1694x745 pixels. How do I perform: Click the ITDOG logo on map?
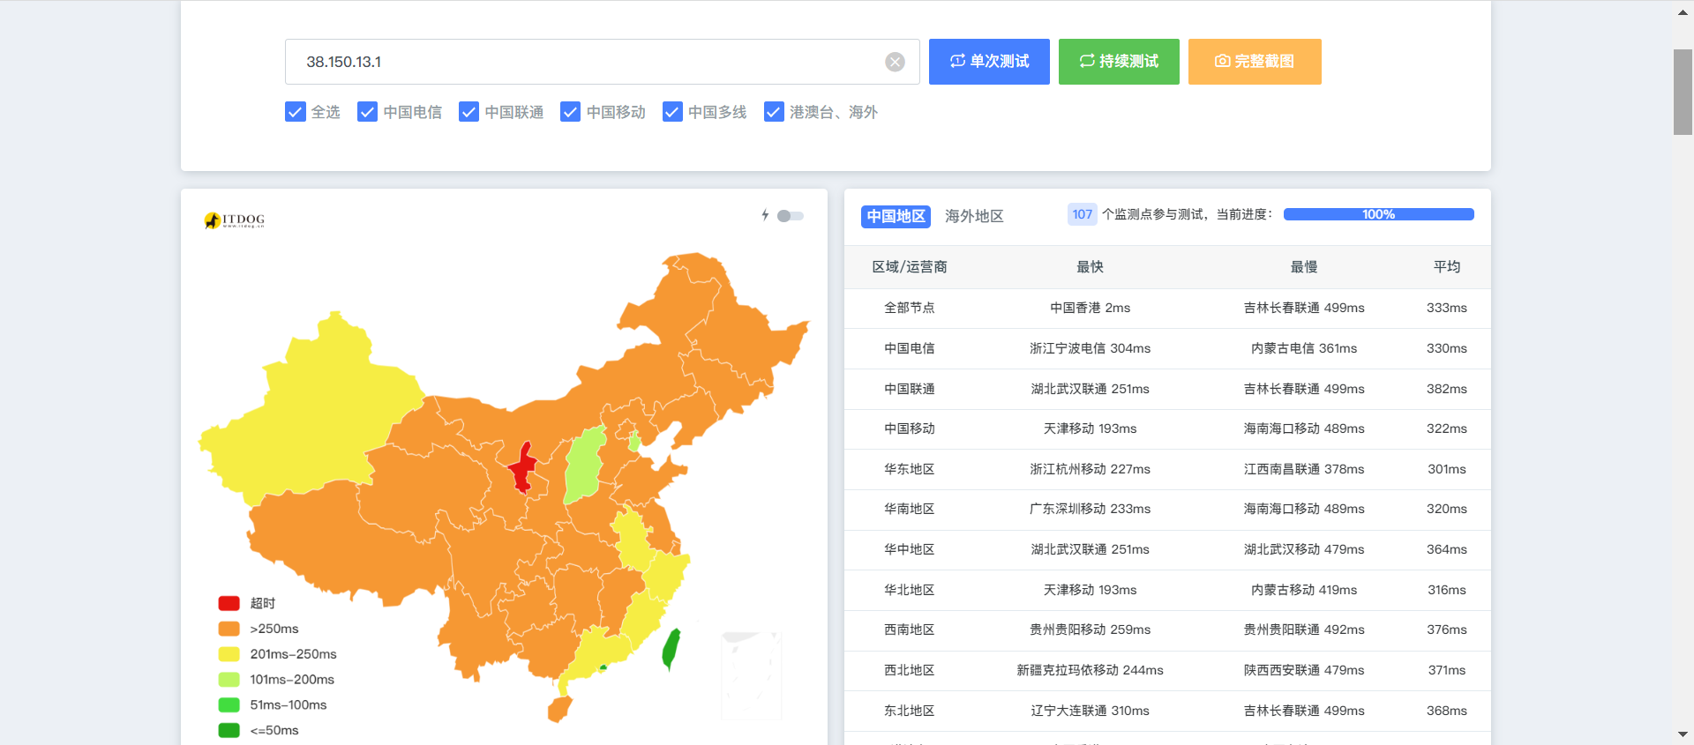235,220
